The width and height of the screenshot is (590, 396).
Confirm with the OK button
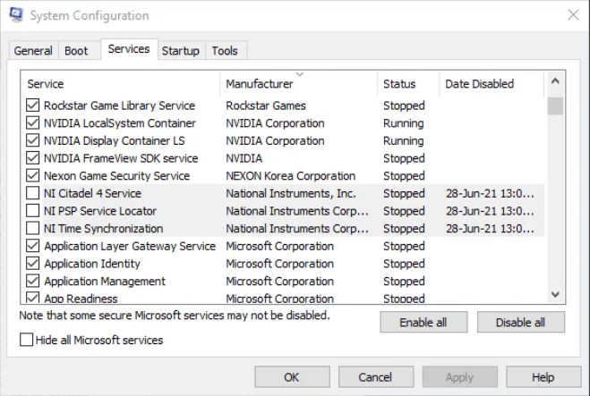tap(292, 377)
